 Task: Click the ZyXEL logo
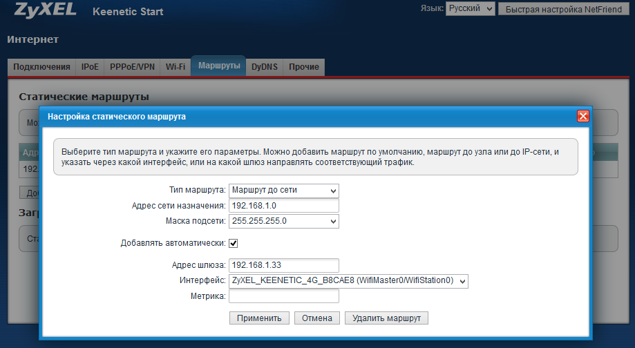(x=43, y=12)
